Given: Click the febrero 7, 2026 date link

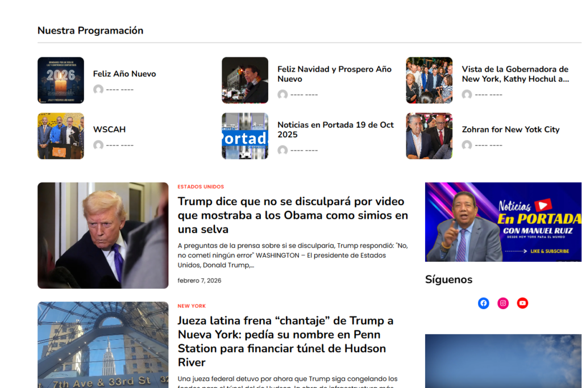Looking at the screenshot, I should click(x=199, y=281).
